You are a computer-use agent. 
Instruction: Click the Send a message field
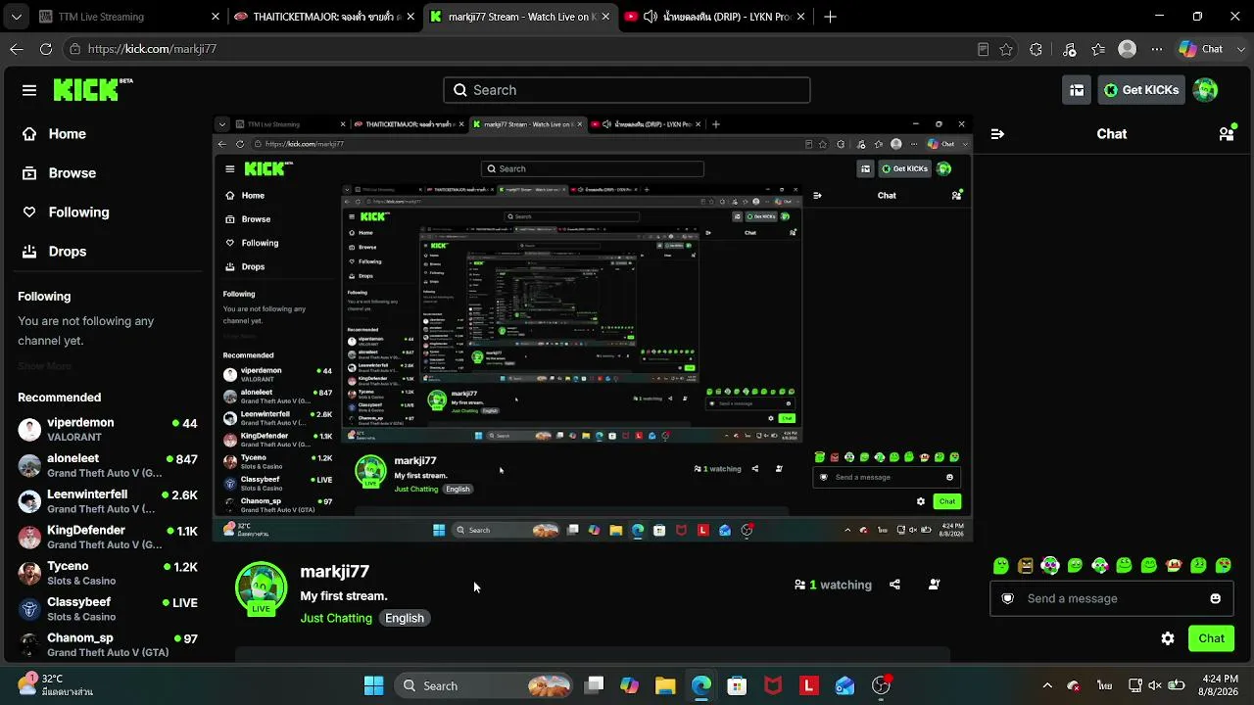coord(1111,598)
